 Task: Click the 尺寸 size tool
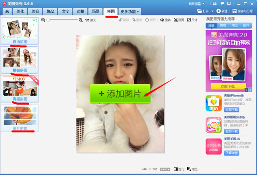(x=192, y=20)
